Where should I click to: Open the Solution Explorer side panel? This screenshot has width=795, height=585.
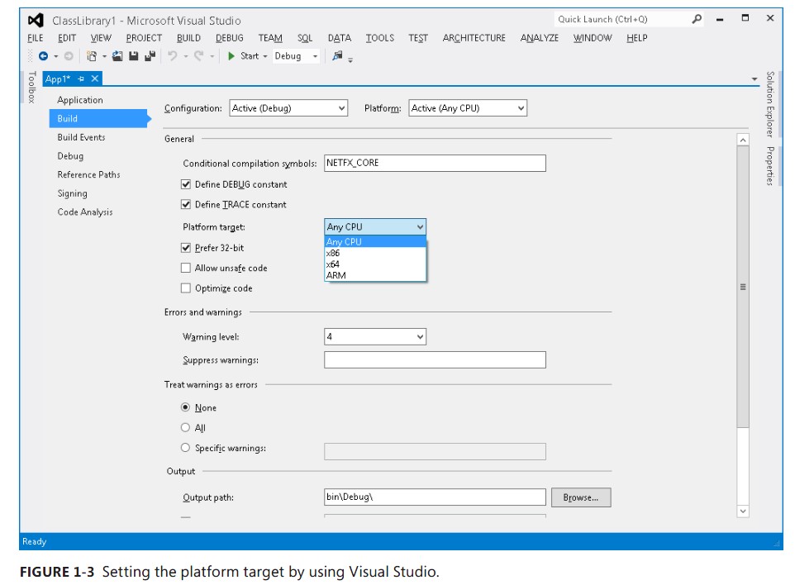point(769,104)
